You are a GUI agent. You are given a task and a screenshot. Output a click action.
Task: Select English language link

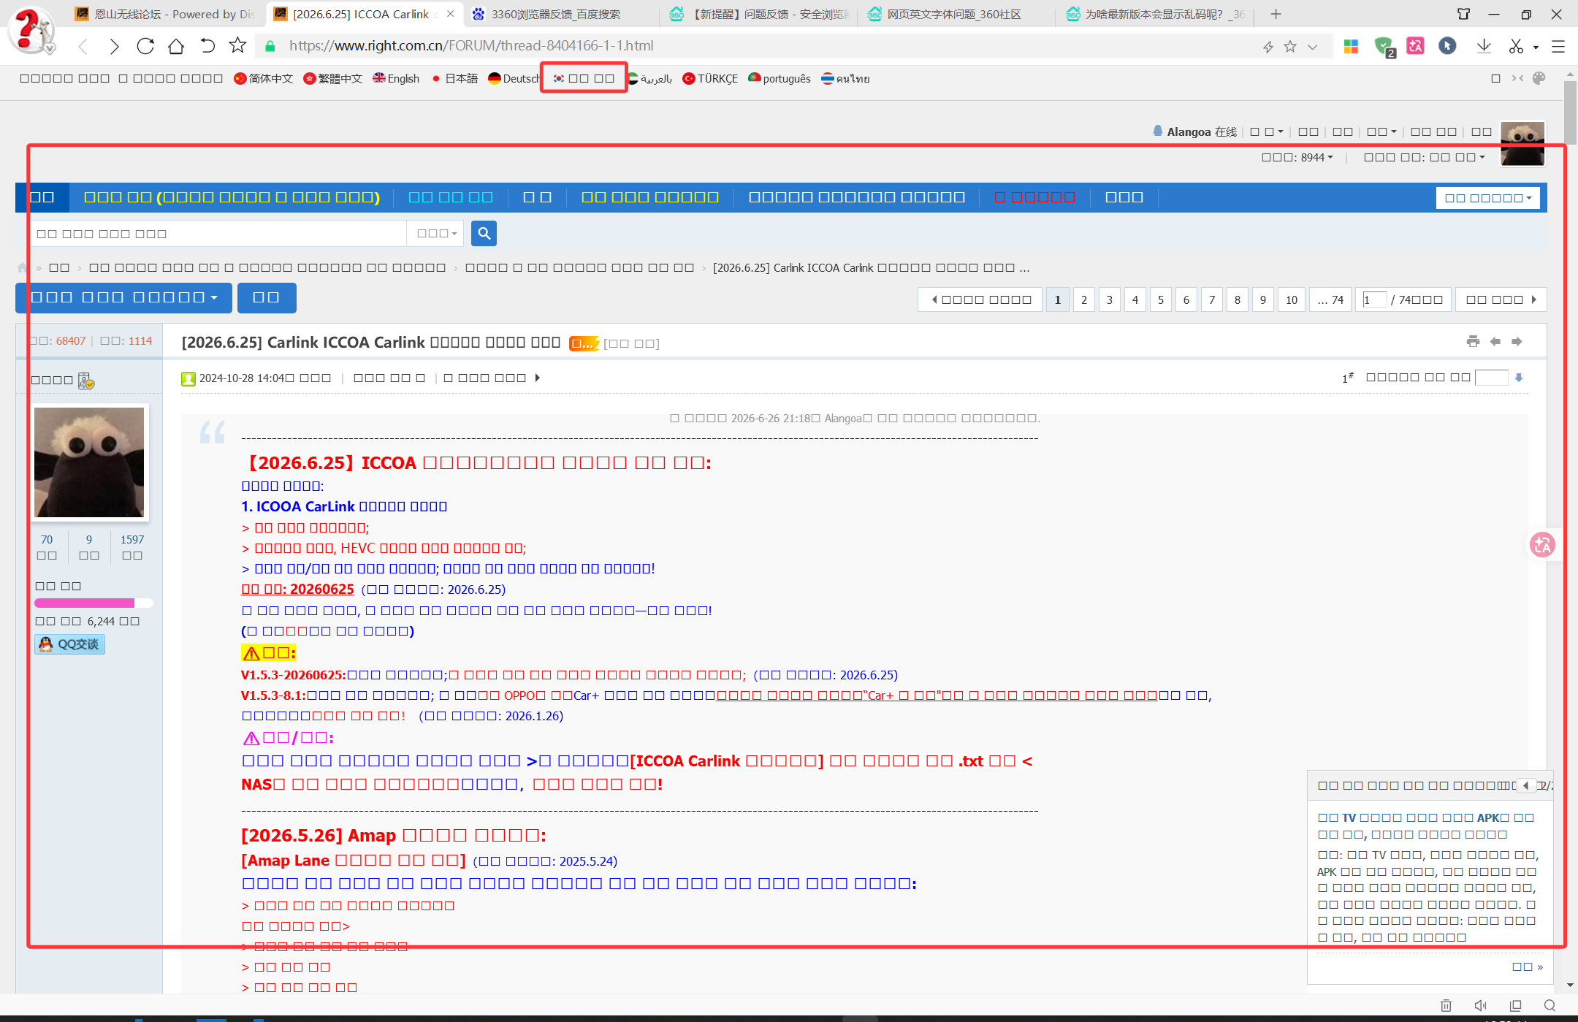tap(396, 78)
